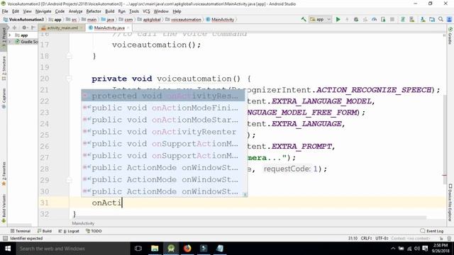Open File Explorer from the taskbar
The height and width of the screenshot is (255, 454).
[x=155, y=249]
